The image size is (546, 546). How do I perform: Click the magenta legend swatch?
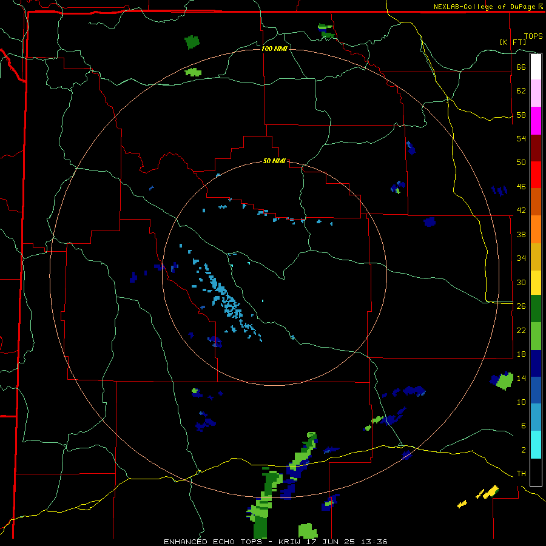pos(536,121)
